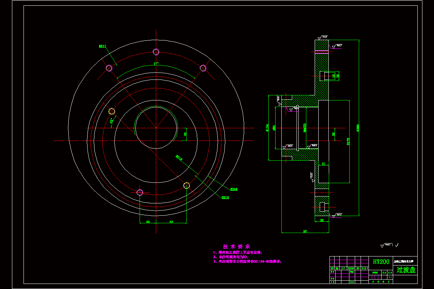Select the 21 depth dimension in section view
The image size is (434, 289).
pos(323,164)
